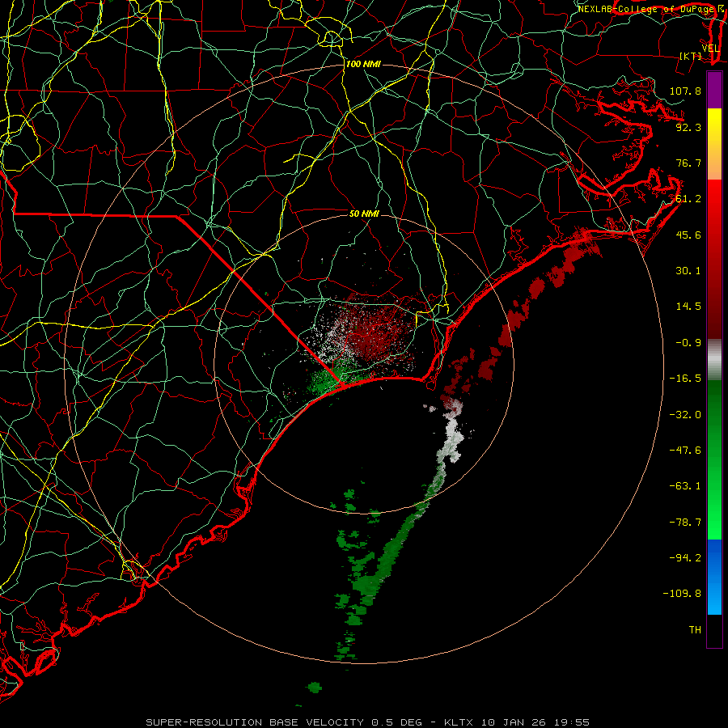
Task: Click the -32.0 scale value
Action: [685, 415]
